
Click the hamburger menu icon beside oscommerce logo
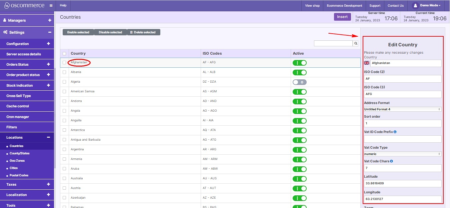50,5
